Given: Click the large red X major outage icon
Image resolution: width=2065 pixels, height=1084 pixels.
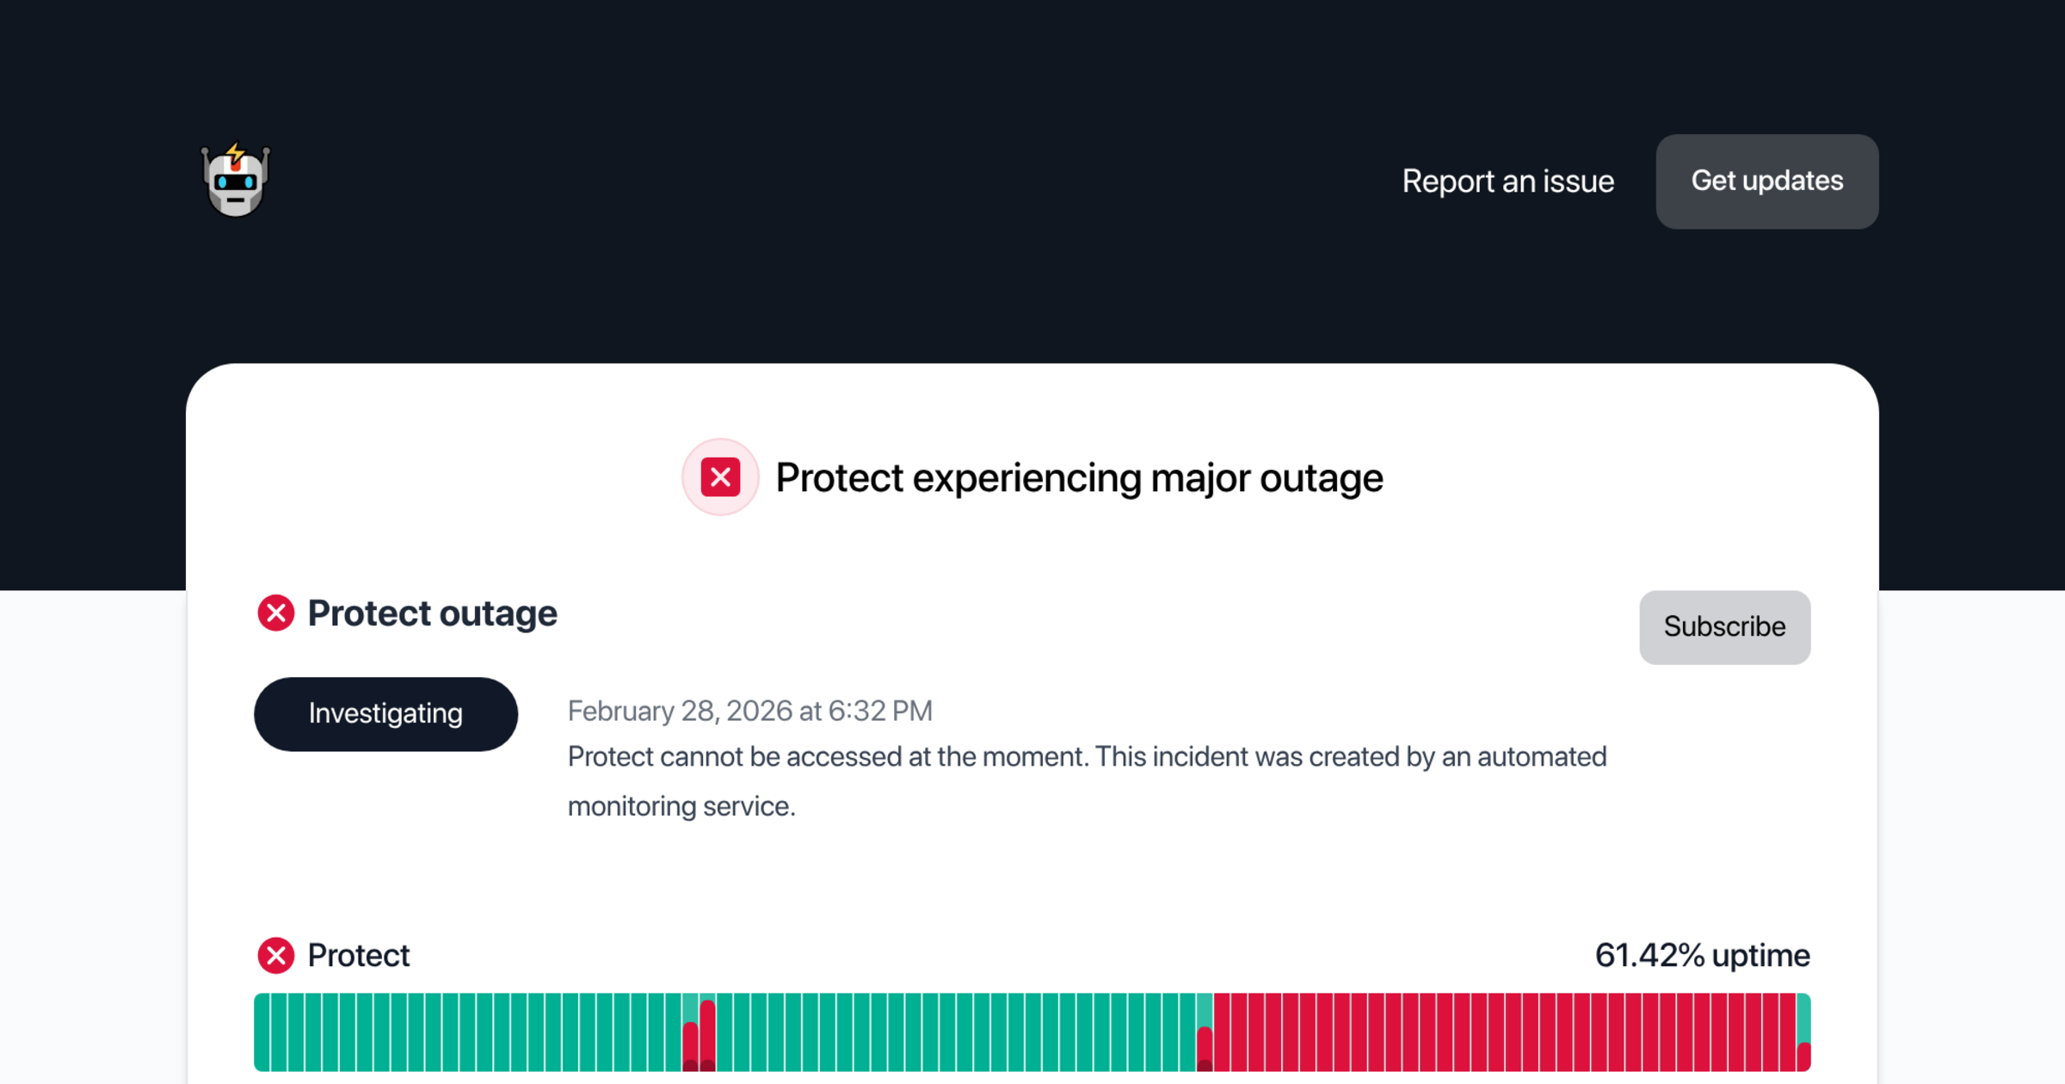Looking at the screenshot, I should tap(720, 477).
